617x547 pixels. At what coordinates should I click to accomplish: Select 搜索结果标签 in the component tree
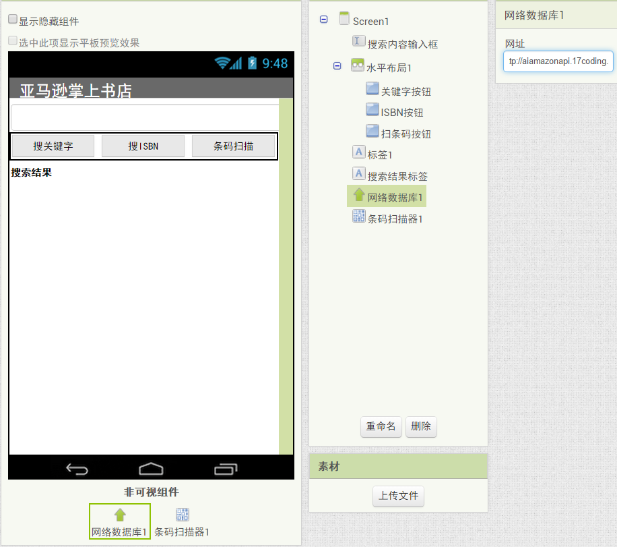point(397,177)
